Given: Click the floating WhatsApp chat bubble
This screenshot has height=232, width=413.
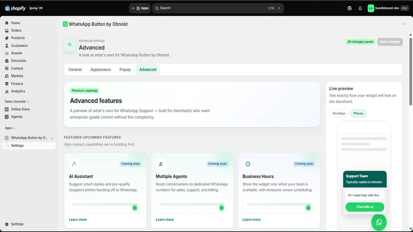Looking at the screenshot, I should click(379, 223).
